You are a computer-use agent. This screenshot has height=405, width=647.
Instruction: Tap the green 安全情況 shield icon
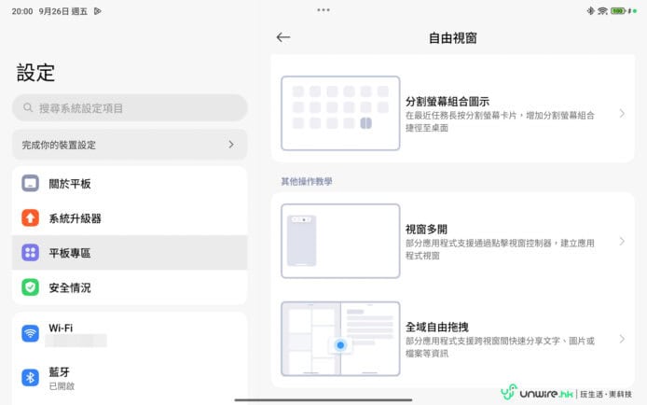(31, 287)
